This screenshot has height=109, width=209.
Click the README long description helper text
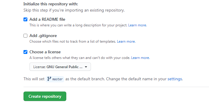pyautogui.click(x=78, y=25)
